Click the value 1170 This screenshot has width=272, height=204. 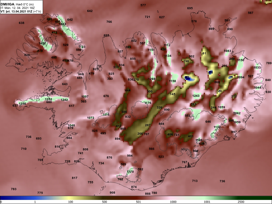pyautogui.click(x=130, y=172)
